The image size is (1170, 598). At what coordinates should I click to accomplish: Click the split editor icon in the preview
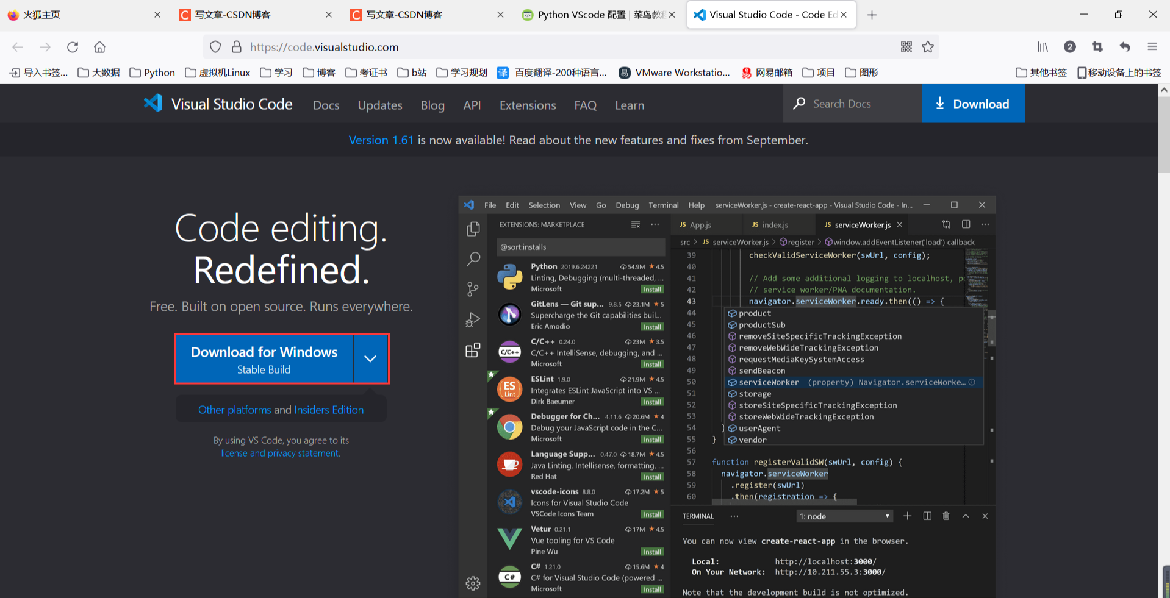(966, 224)
